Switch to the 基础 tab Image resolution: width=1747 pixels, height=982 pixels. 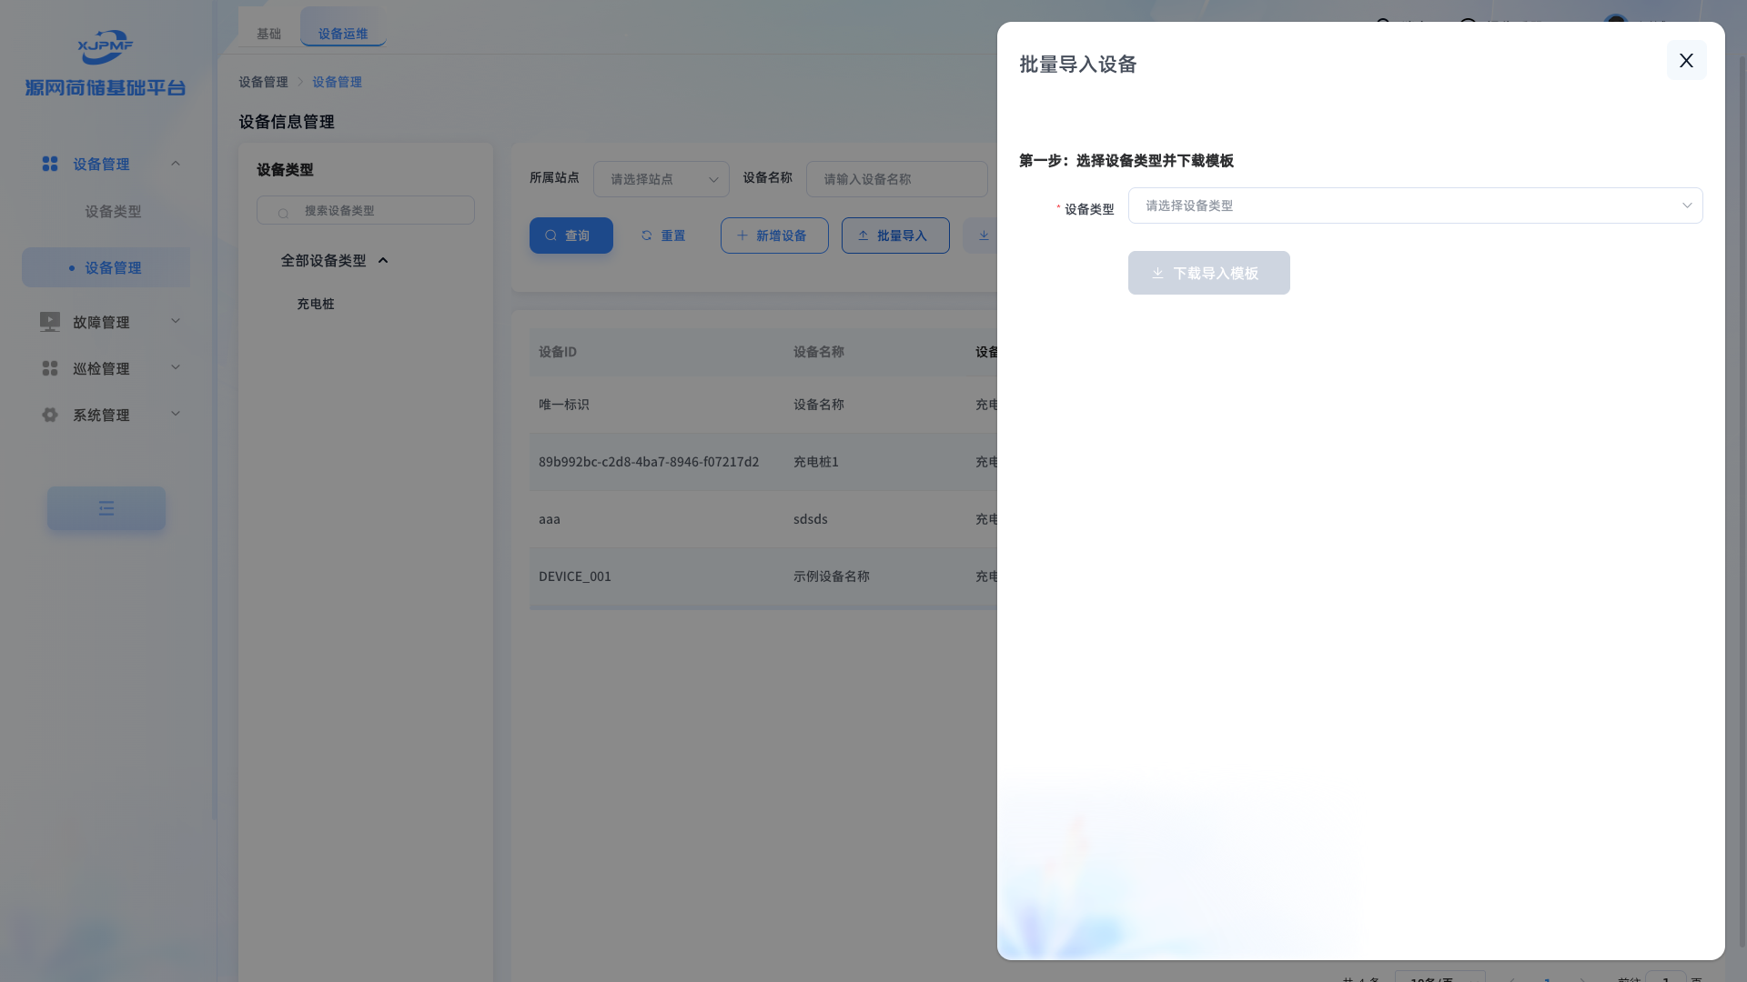coord(268,34)
